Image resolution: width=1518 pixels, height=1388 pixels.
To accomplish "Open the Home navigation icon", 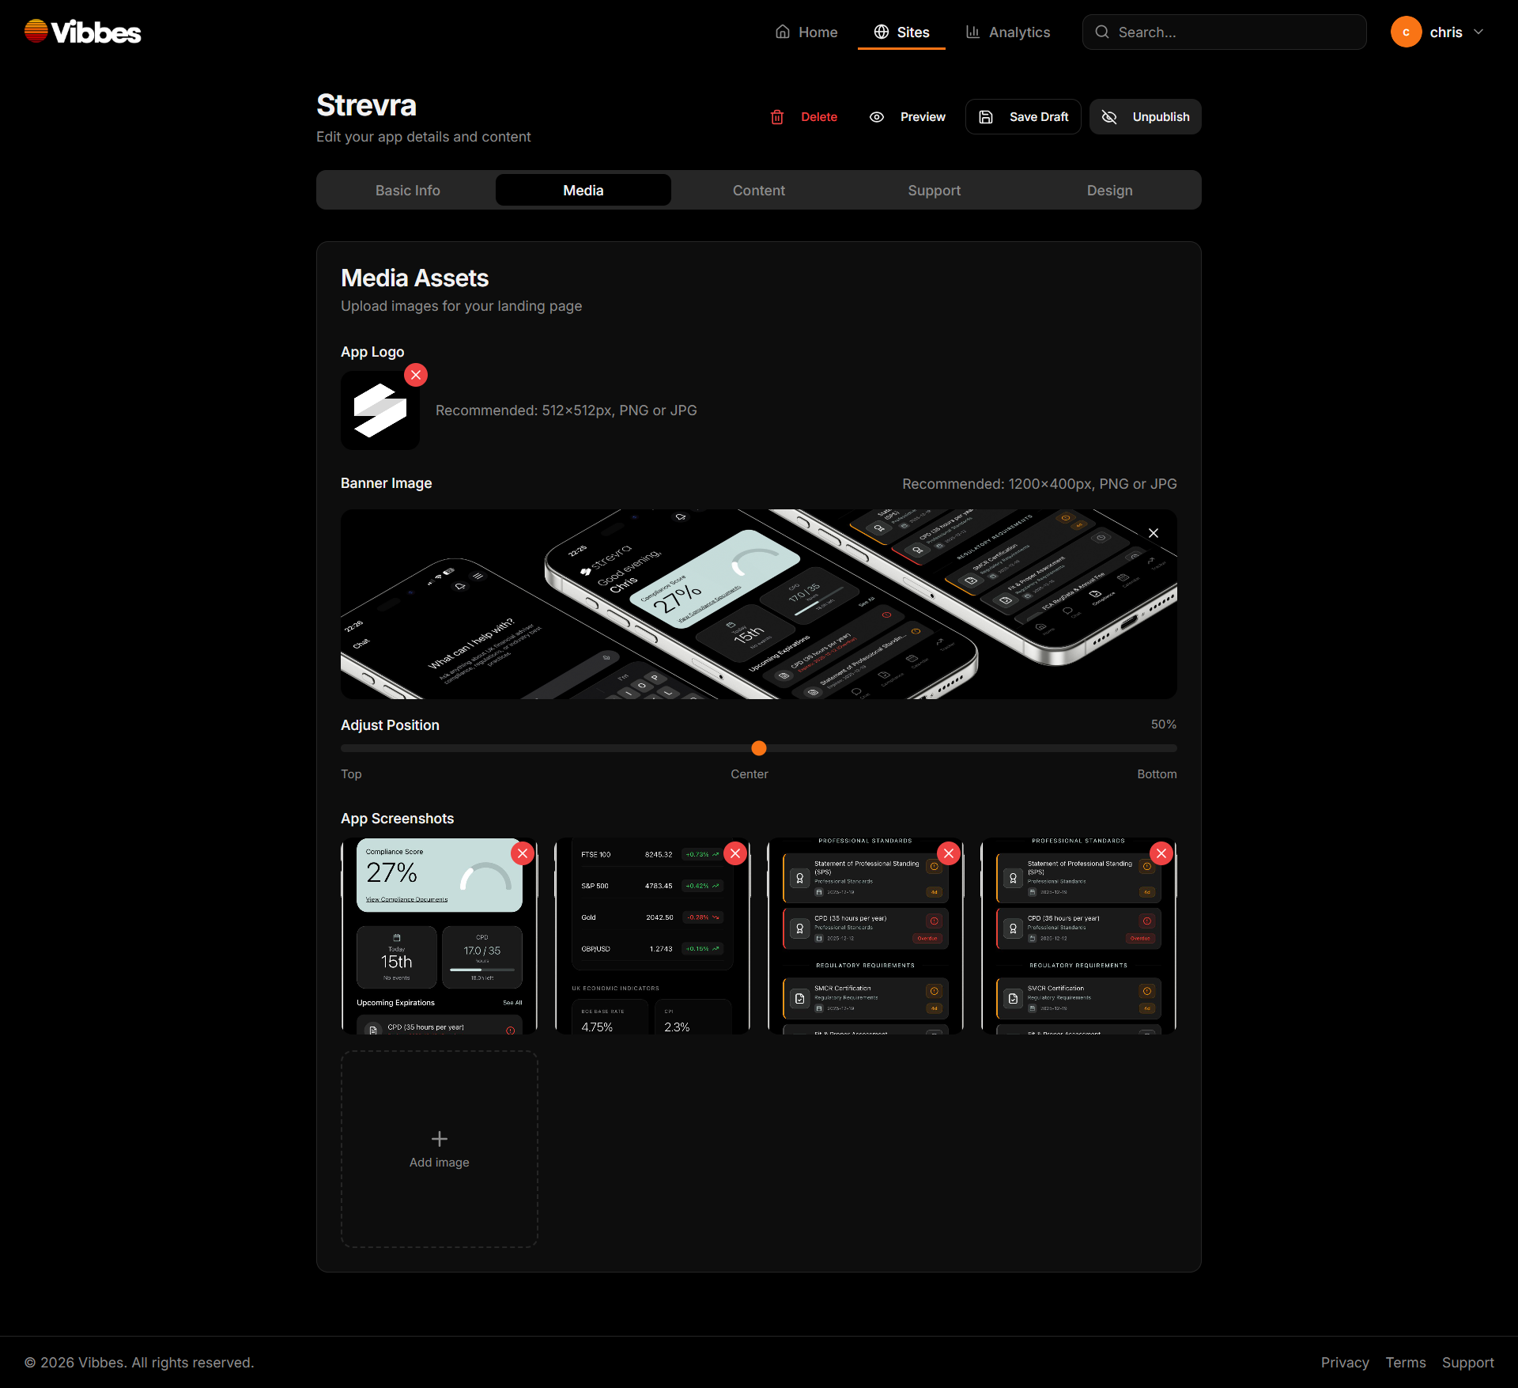I will tap(784, 32).
